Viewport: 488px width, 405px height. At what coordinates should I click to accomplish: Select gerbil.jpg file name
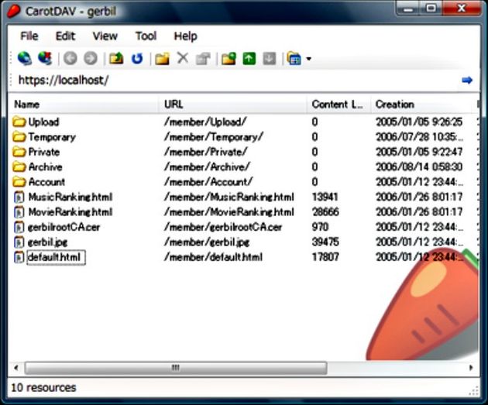(x=47, y=242)
